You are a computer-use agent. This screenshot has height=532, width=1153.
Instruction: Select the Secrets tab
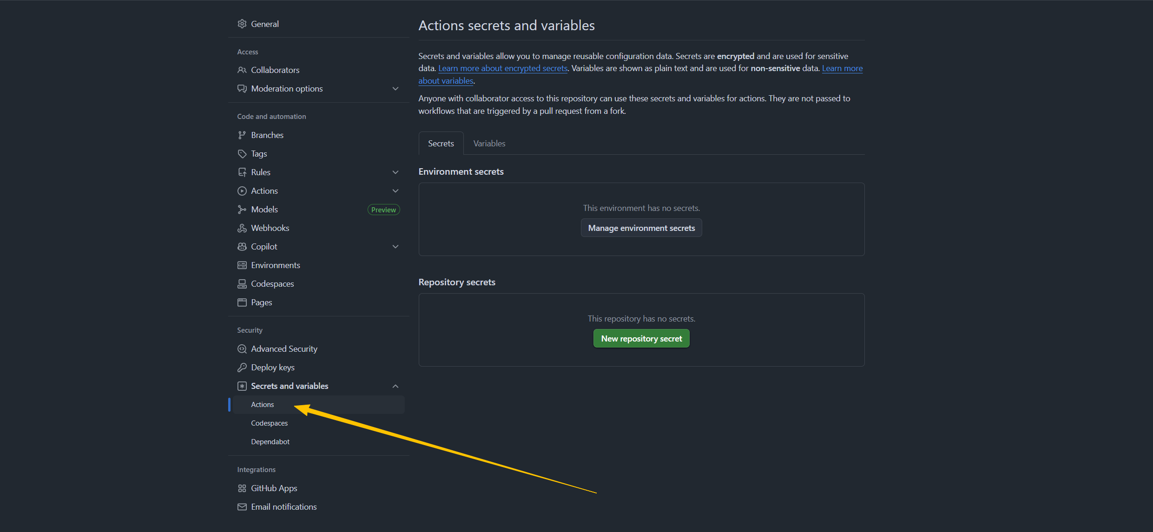[441, 144]
